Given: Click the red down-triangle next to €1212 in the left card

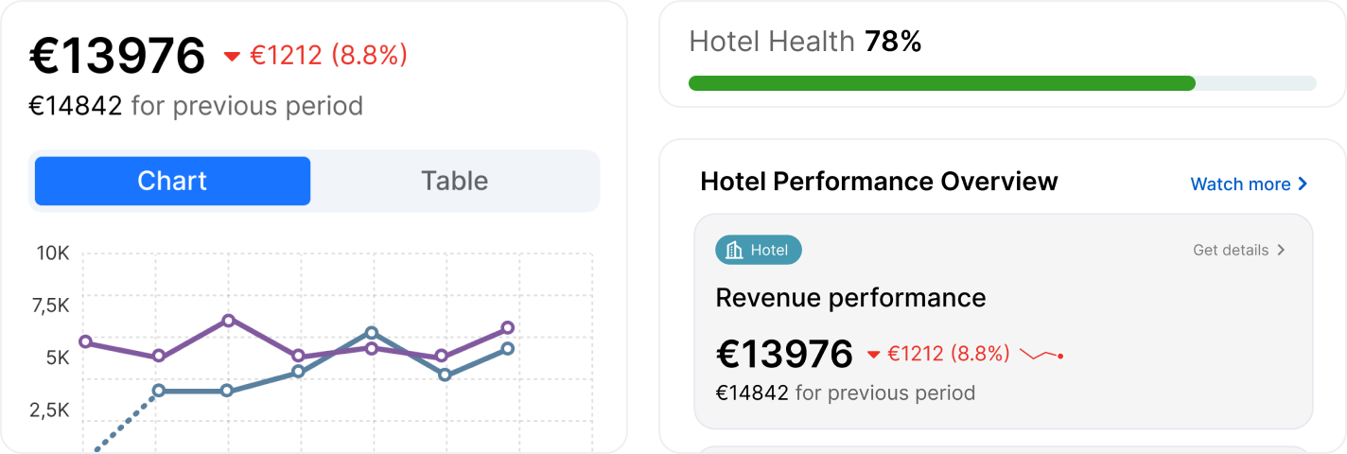Looking at the screenshot, I should [x=232, y=57].
